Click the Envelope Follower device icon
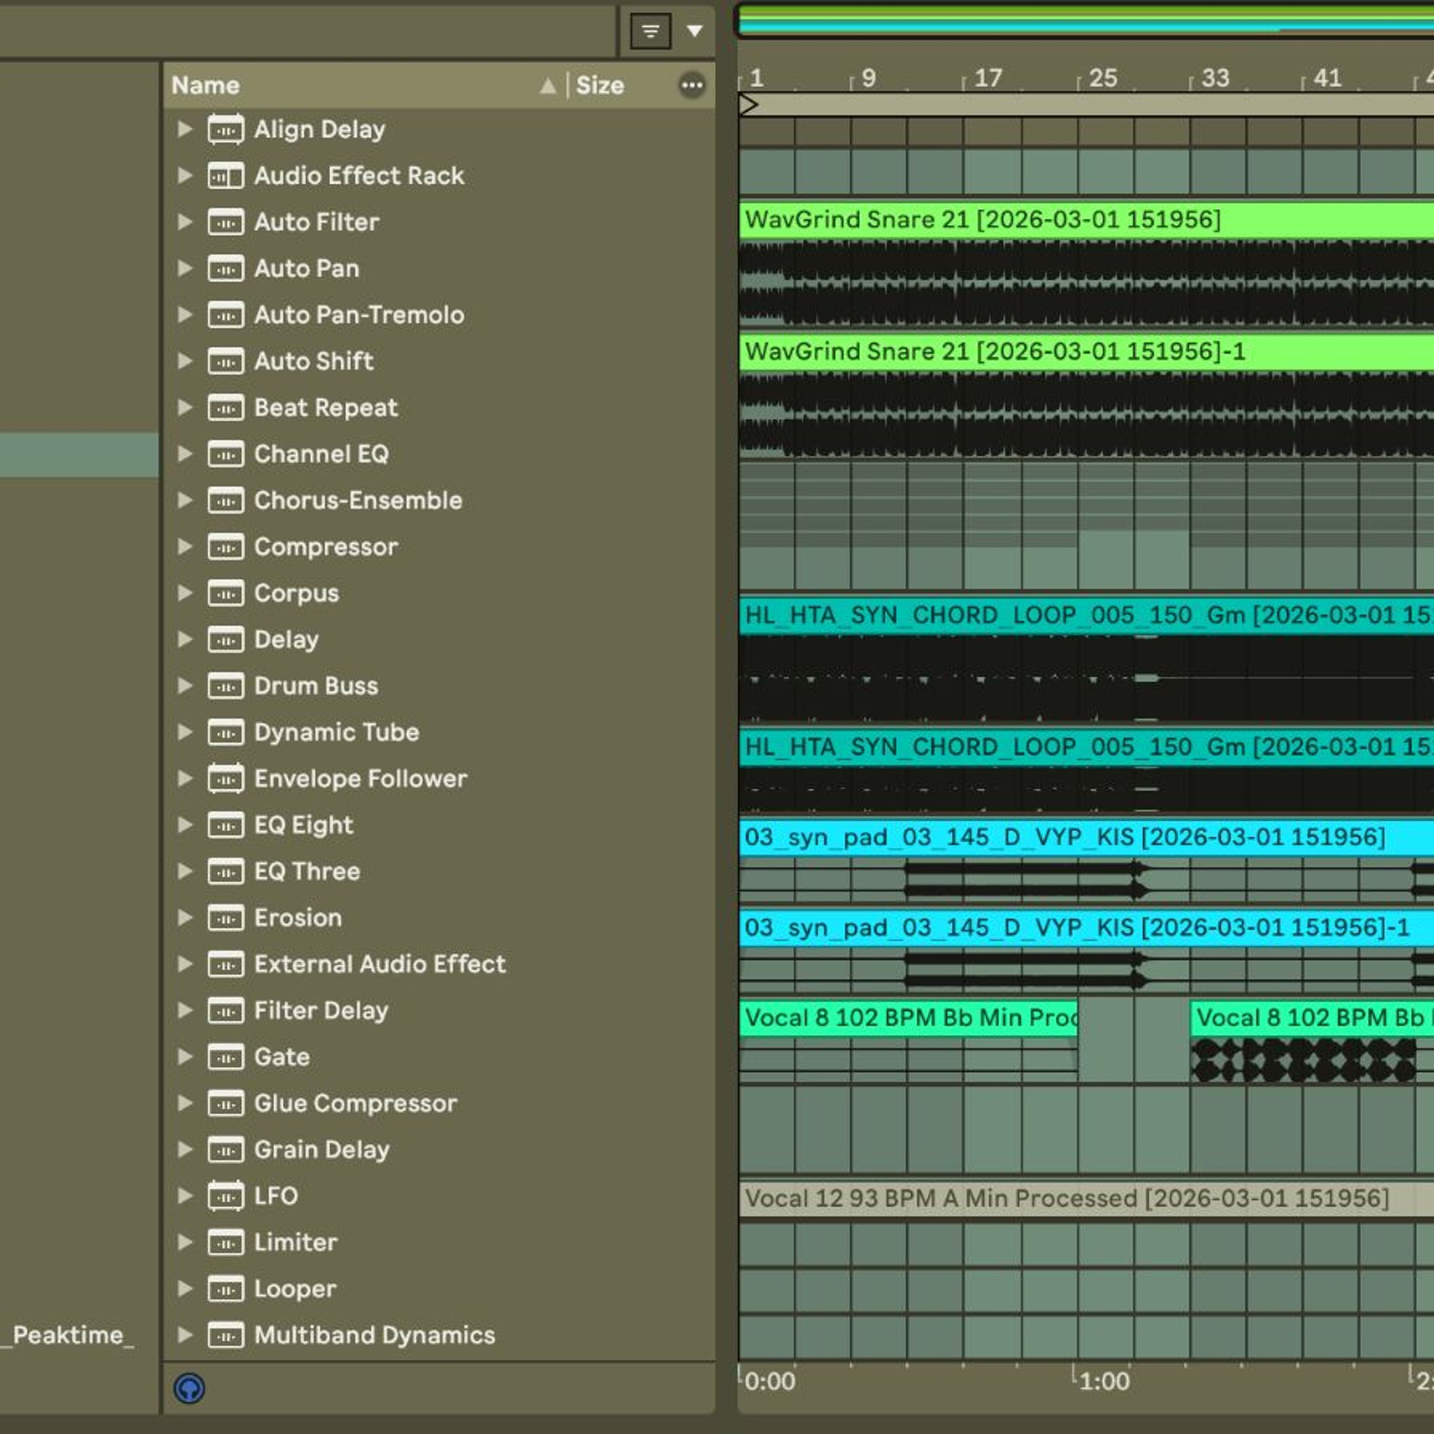 click(226, 779)
